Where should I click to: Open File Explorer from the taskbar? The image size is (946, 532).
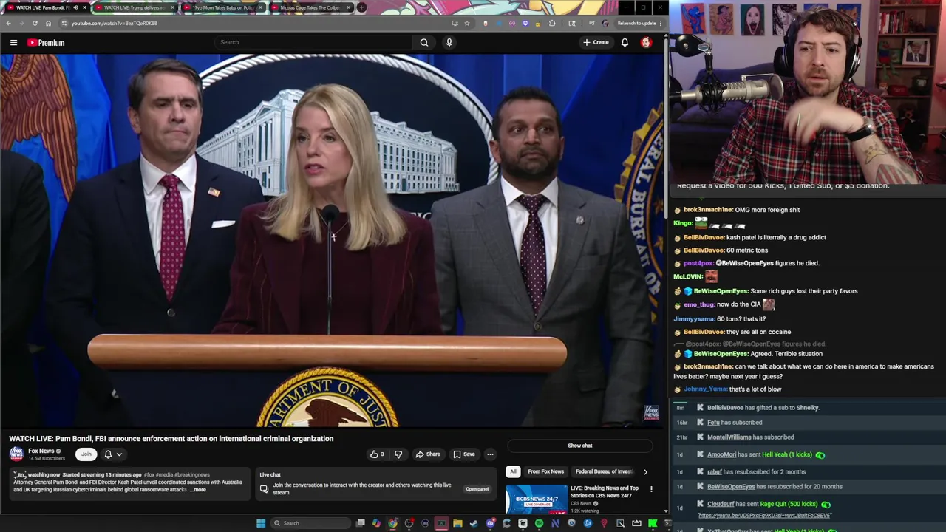click(x=457, y=523)
